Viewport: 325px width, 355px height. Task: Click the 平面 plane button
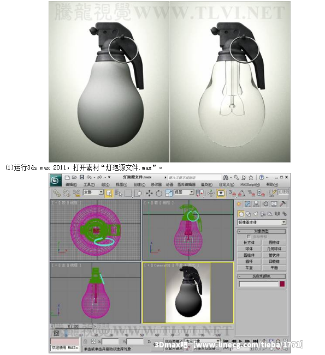pos(274,268)
